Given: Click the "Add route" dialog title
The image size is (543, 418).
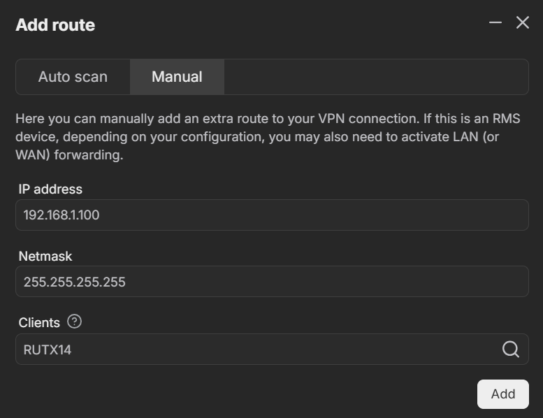Looking at the screenshot, I should click(x=55, y=25).
